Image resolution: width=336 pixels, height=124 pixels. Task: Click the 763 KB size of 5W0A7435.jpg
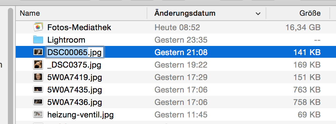click(307, 90)
